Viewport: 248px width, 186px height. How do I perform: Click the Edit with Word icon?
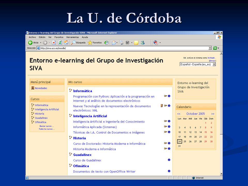[x=127, y=43]
